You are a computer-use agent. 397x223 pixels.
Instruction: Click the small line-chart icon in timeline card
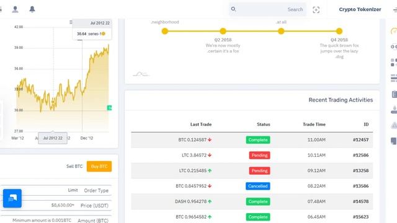coord(141,74)
